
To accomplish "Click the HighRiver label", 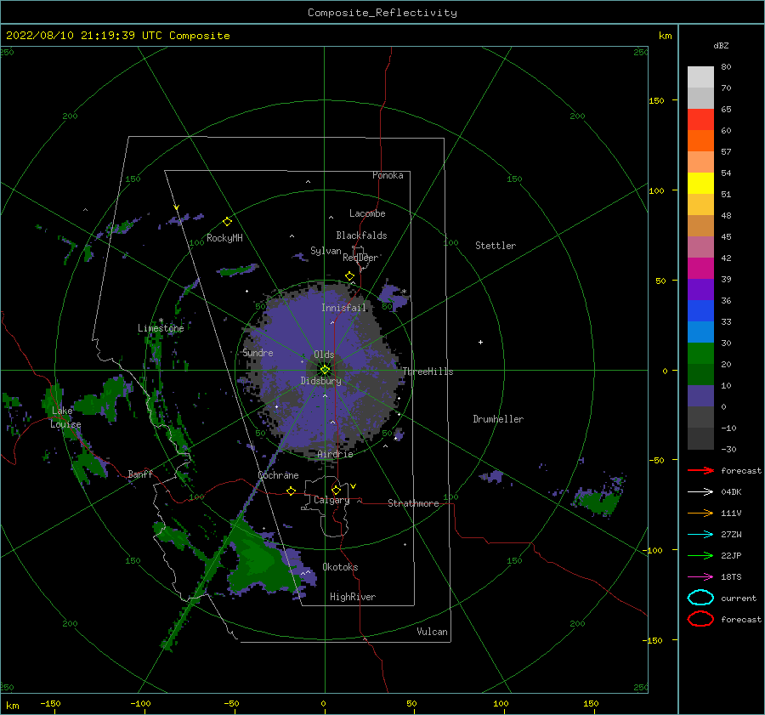I will 353,597.
